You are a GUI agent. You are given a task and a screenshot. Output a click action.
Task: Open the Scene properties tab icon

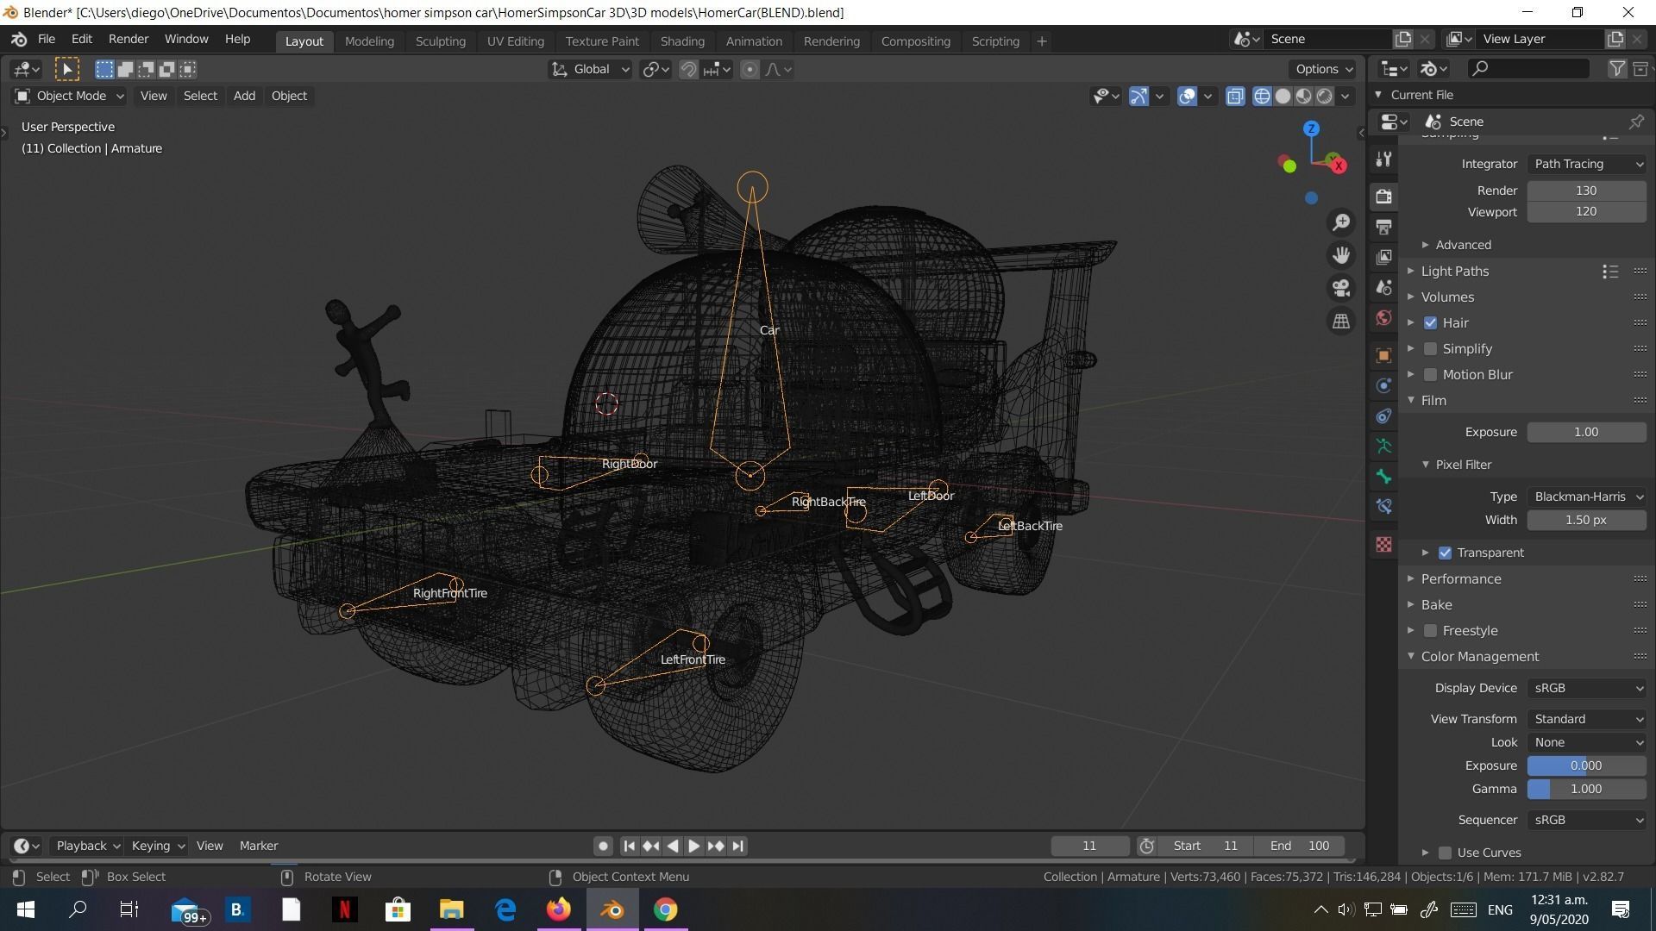pyautogui.click(x=1383, y=287)
